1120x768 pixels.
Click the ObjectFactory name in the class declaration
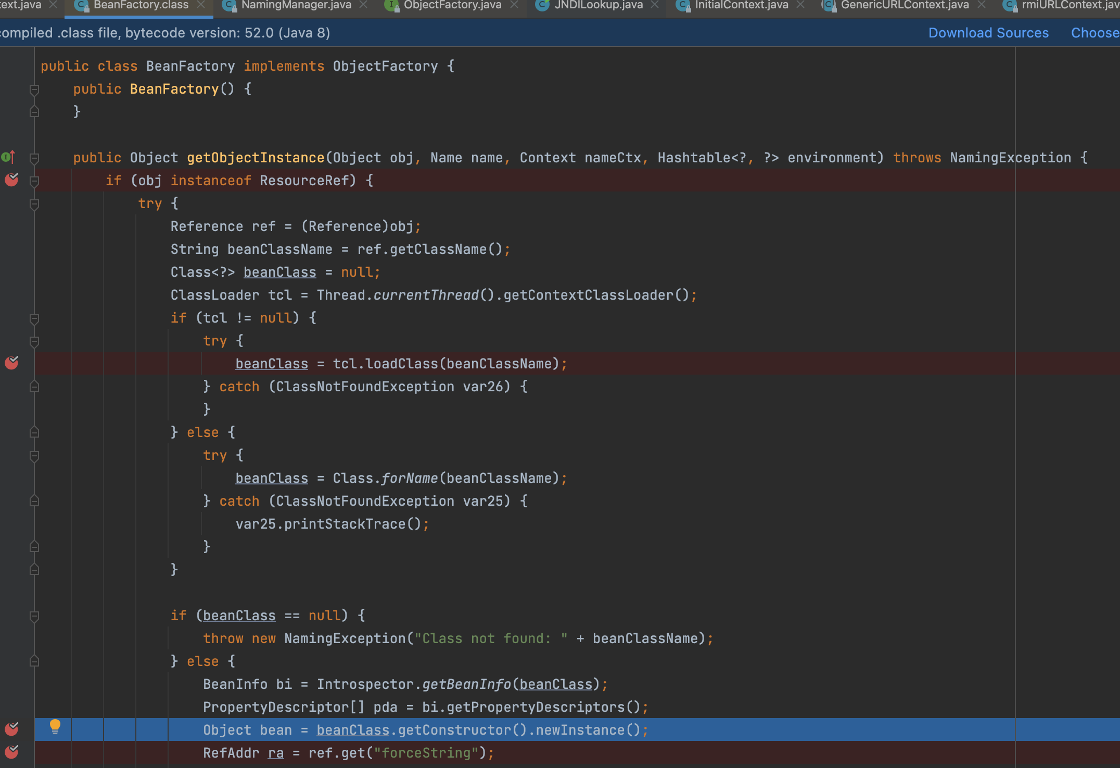385,66
